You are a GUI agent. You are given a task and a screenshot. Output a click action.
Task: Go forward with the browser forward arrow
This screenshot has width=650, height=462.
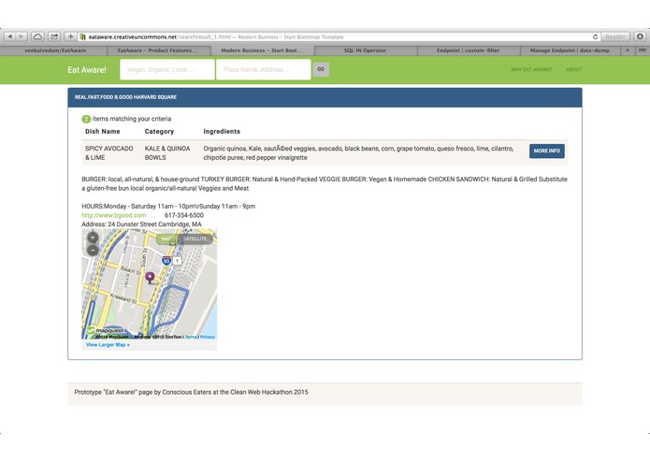point(22,36)
